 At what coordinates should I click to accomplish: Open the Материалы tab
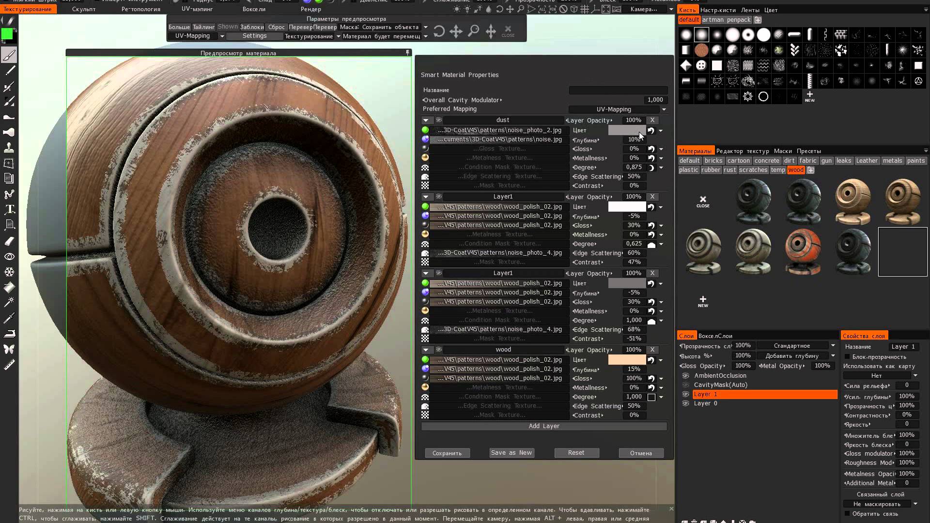click(695, 151)
